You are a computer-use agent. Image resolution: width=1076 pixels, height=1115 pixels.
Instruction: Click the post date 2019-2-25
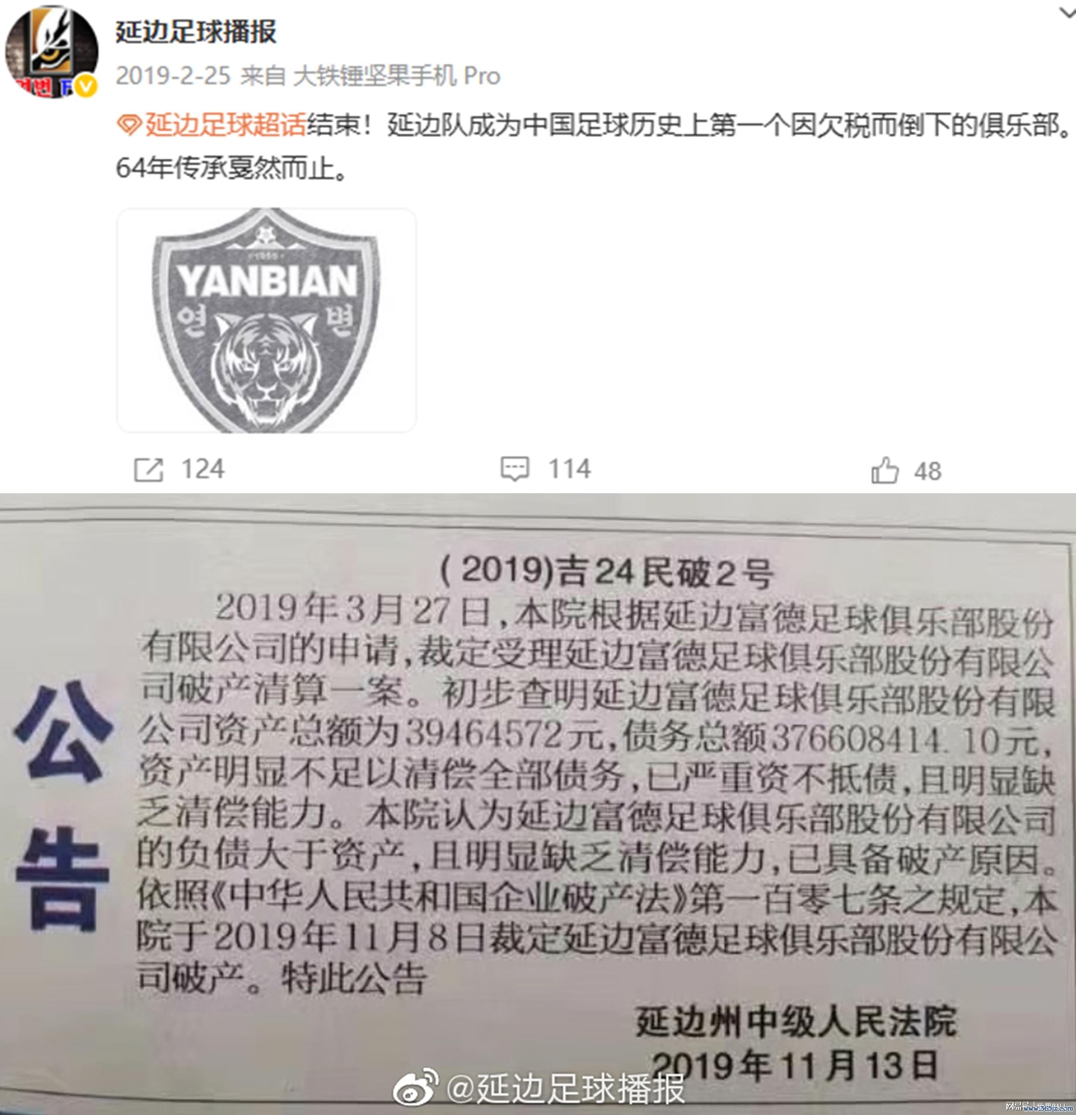click(x=173, y=76)
